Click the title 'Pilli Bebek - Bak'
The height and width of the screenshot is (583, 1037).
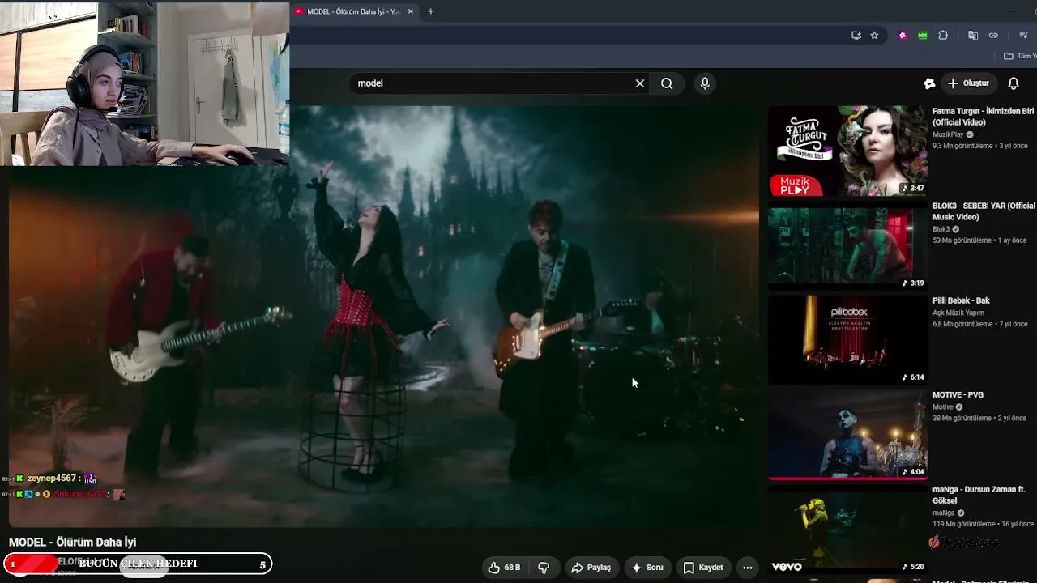(961, 300)
